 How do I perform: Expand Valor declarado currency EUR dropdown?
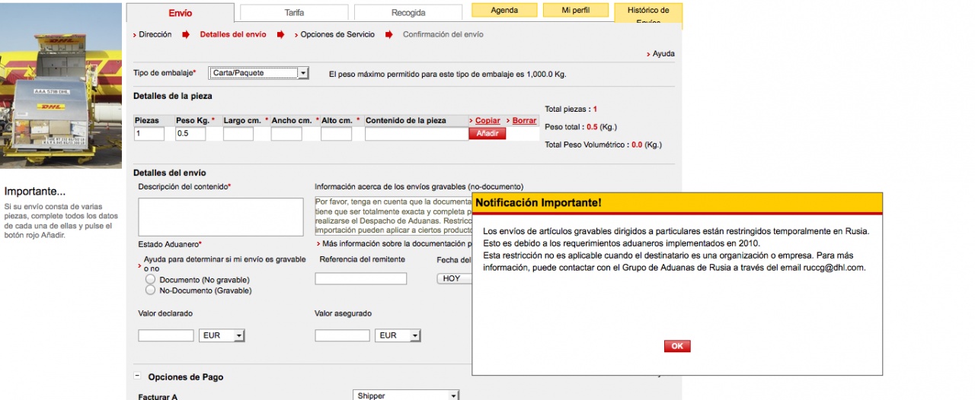click(x=222, y=335)
